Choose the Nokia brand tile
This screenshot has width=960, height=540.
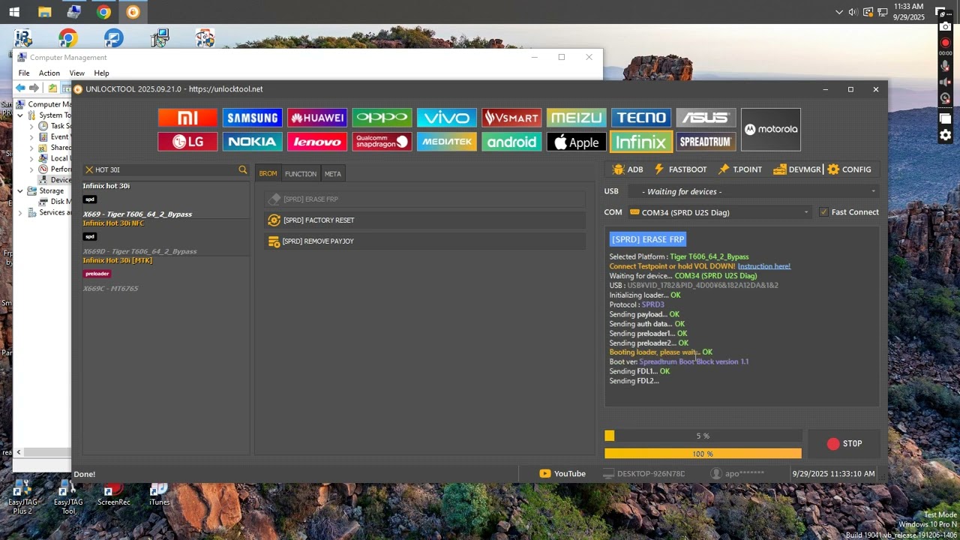[252, 142]
